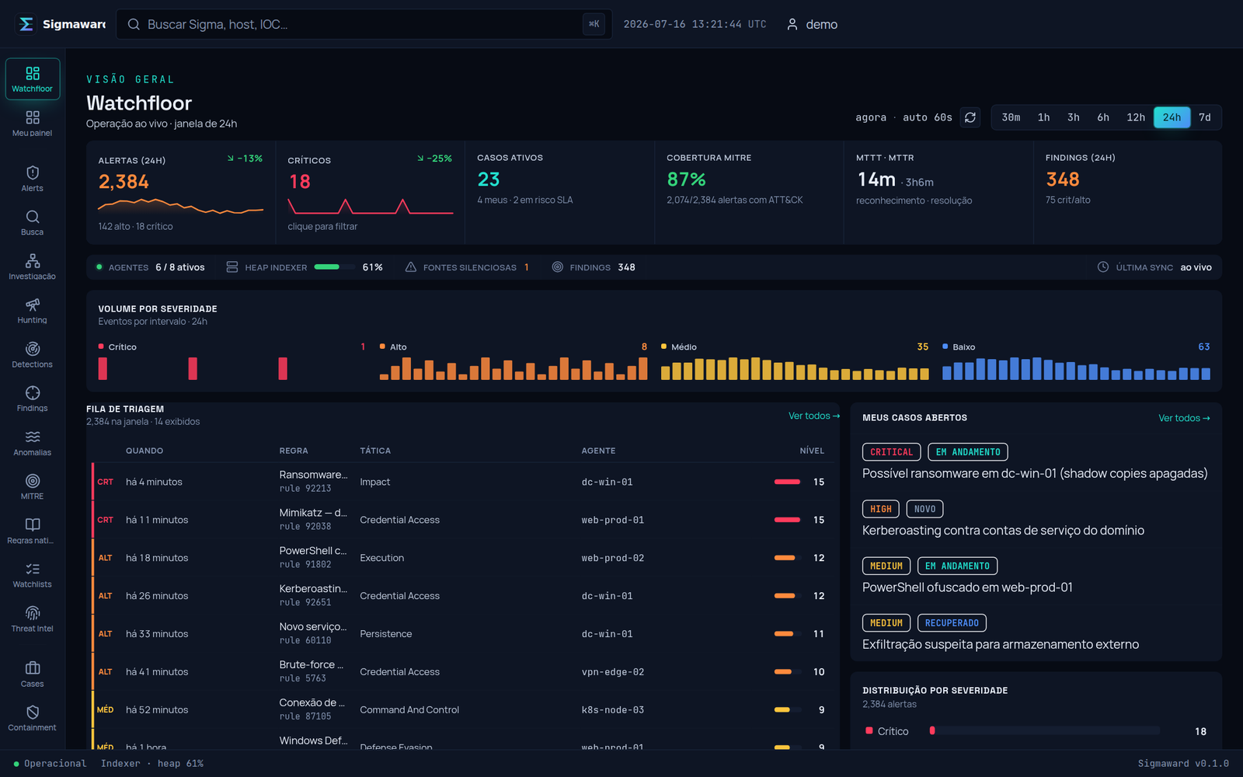Open Ver todos link in Meus casos abertos
The image size is (1243, 777).
point(1184,418)
